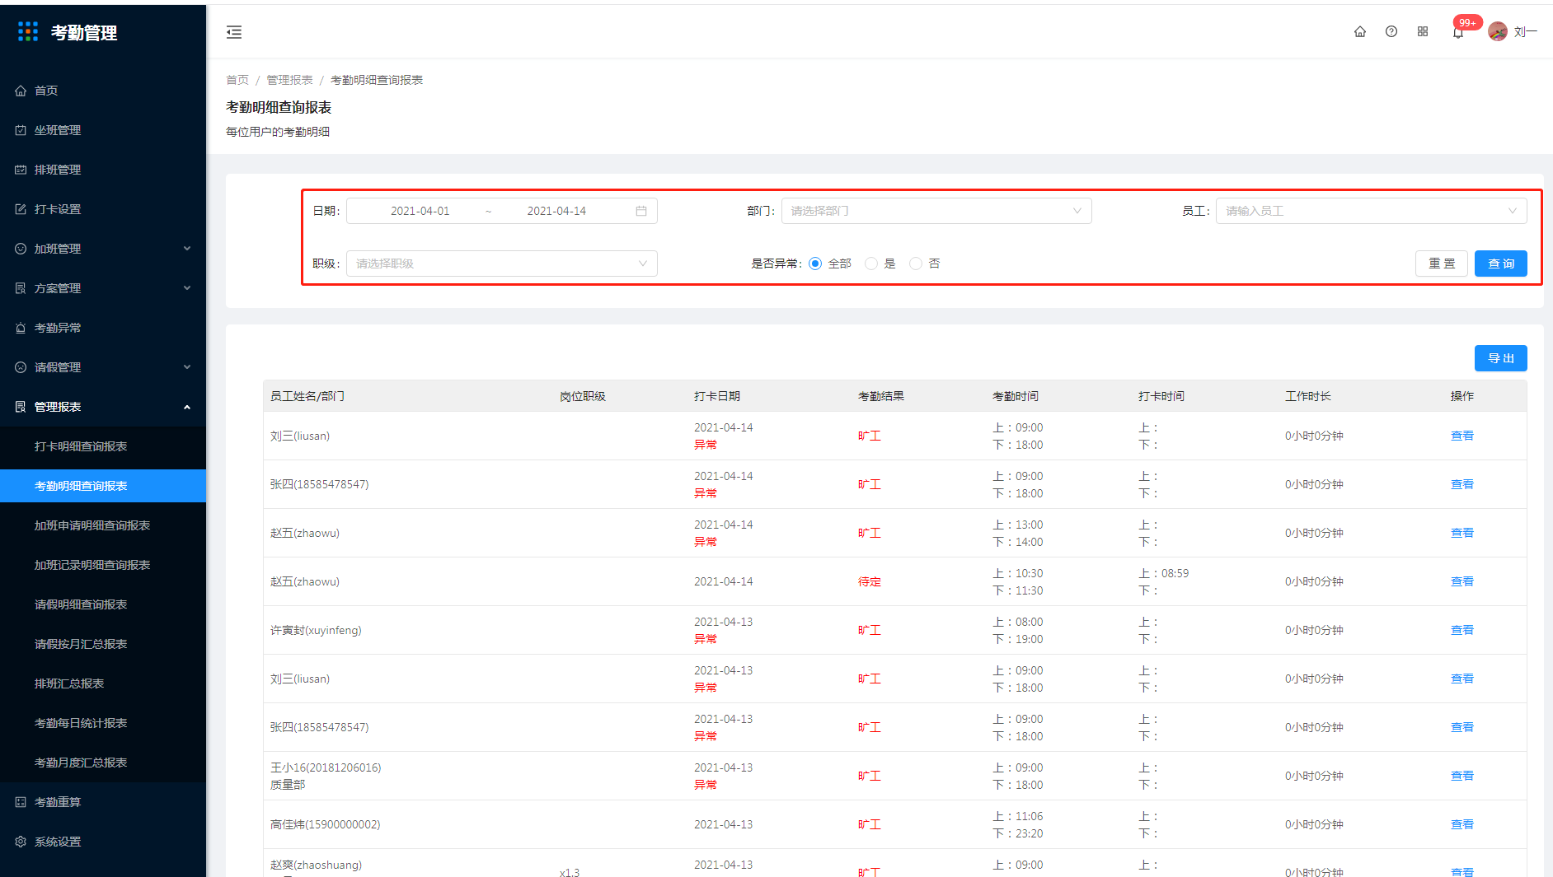Open help question mark icon

[x=1391, y=32]
